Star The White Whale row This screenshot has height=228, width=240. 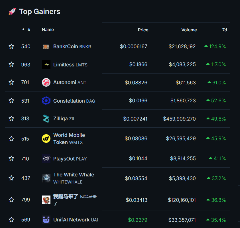[11, 178]
